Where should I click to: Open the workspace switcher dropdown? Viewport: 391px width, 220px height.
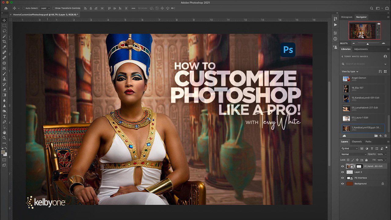(x=379, y=8)
